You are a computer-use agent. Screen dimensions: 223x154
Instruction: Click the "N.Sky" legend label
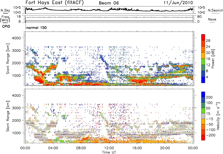(5, 10)
